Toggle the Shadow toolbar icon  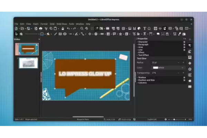pyautogui.click(x=158, y=34)
